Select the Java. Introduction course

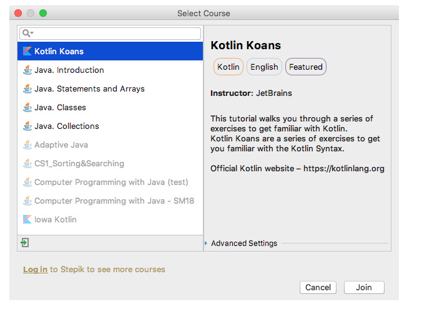coord(110,70)
